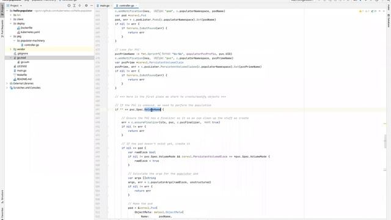Screen dimensions: 391x220
Task: Click the 'if nil == pod {' line
Action: [x=134, y=148]
